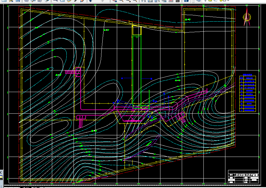This screenshot has height=188, width=266.
Task: Click the greyed-out Redo arrow icon
Action: click(x=103, y=1)
